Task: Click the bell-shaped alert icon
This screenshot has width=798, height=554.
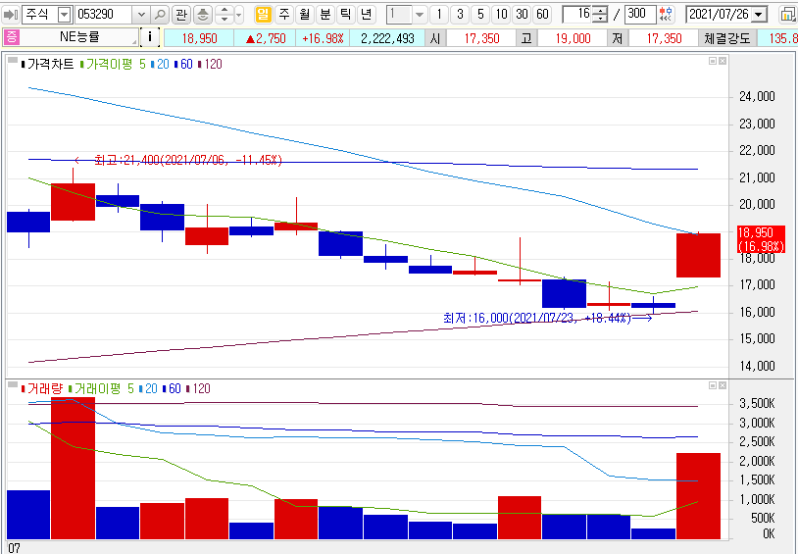Action: [x=203, y=15]
